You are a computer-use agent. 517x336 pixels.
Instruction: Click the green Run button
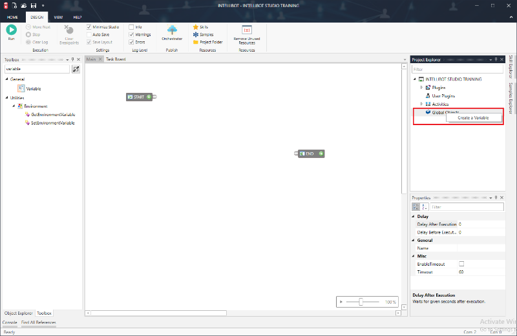pyautogui.click(x=11, y=30)
